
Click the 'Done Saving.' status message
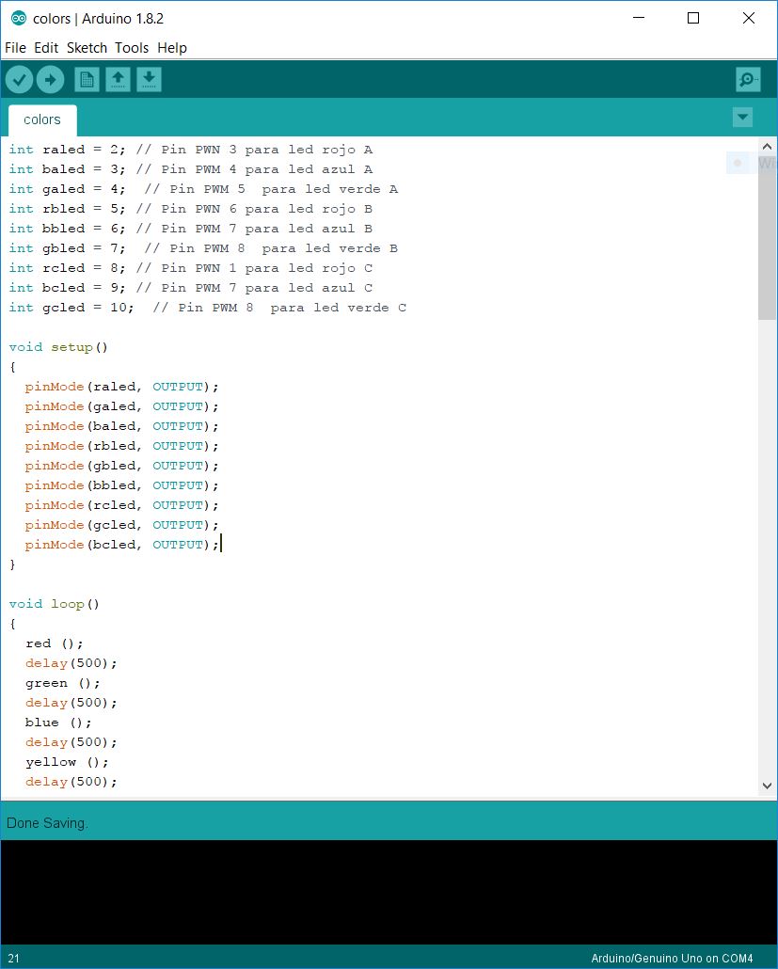[x=48, y=823]
